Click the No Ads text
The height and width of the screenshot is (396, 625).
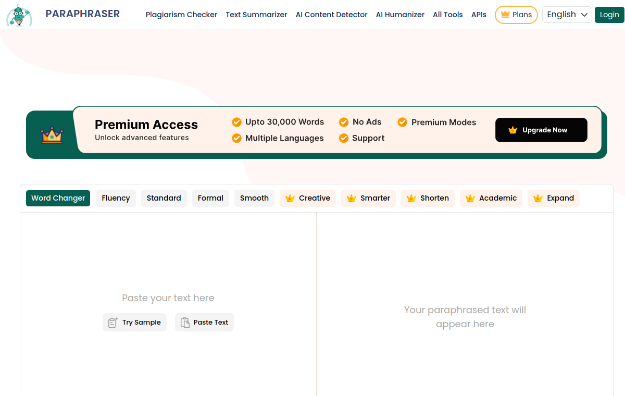pos(367,122)
